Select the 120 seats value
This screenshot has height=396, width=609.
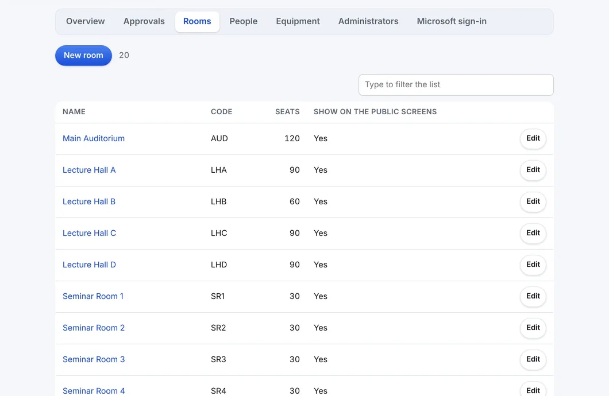click(x=292, y=138)
